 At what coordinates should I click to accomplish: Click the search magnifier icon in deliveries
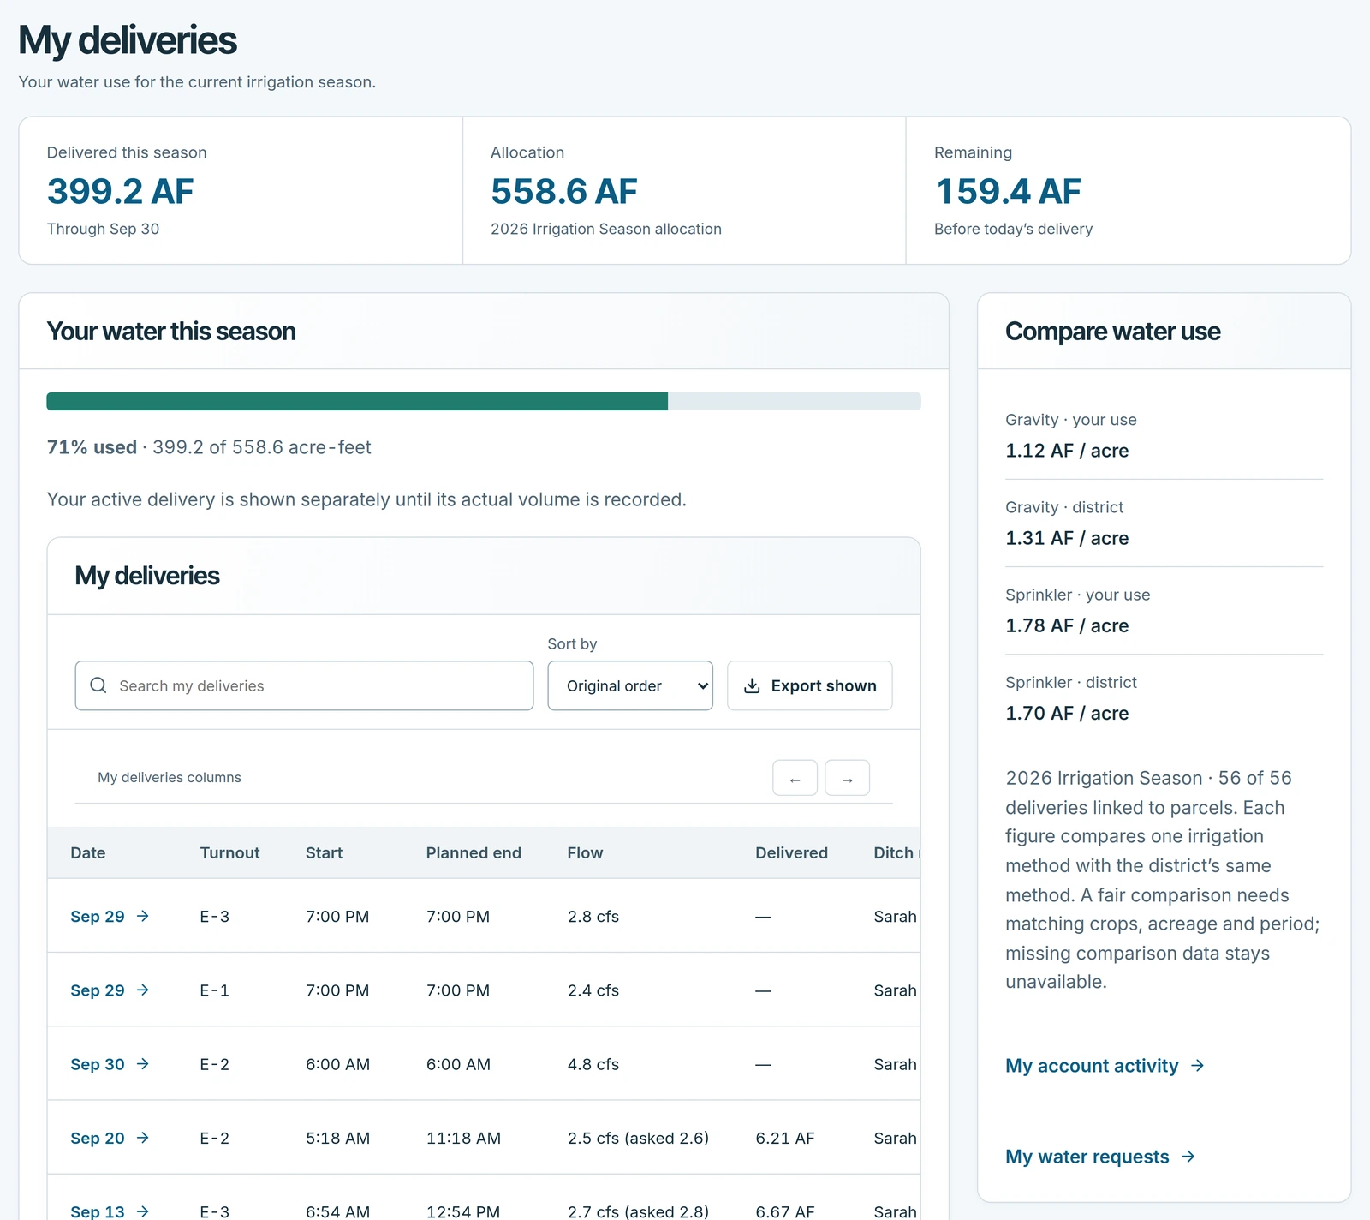click(x=98, y=685)
